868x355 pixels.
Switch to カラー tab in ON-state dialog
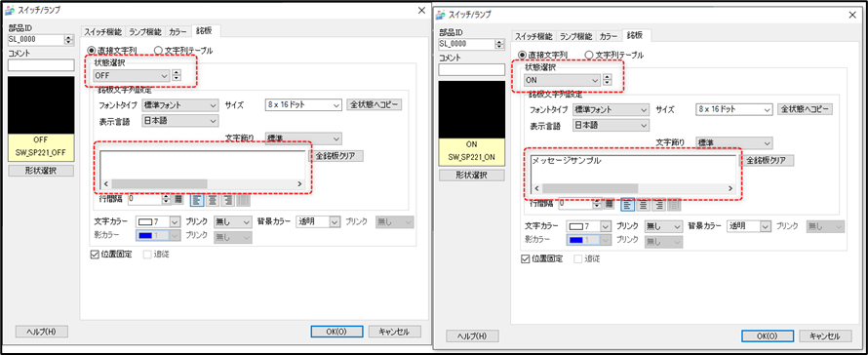(x=609, y=36)
